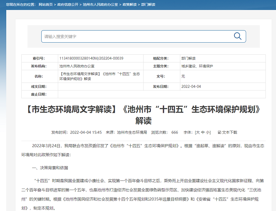Click the 请输入搜索关键字 search field
Image resolution: width=276 pixels, height=211 pixels.
tap(136, 36)
